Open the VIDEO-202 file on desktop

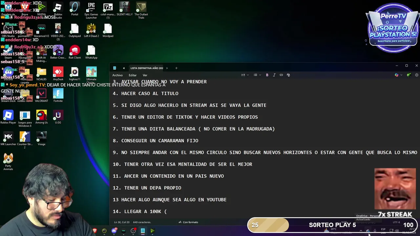58,32
